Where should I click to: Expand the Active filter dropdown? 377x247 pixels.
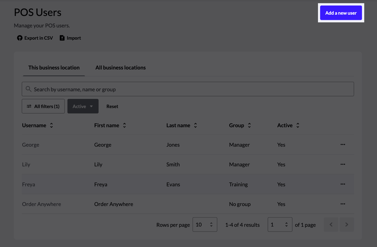[x=83, y=106]
